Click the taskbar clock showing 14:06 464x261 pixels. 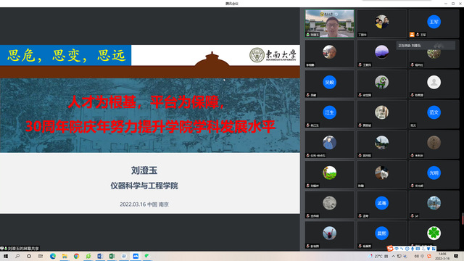point(442,256)
